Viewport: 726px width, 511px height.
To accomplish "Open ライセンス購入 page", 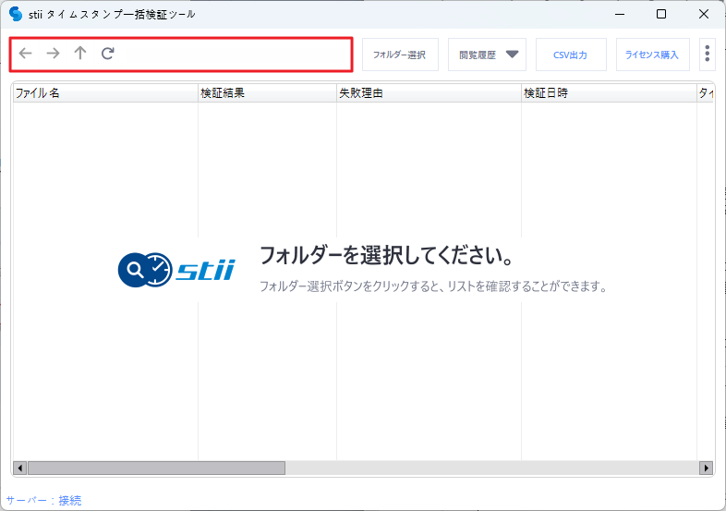I will (652, 55).
